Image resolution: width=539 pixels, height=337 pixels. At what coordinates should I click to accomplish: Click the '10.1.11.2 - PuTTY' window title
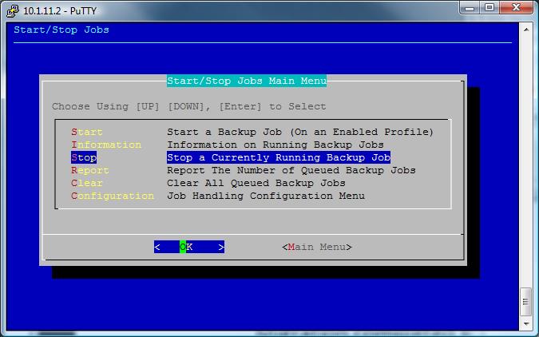click(60, 10)
